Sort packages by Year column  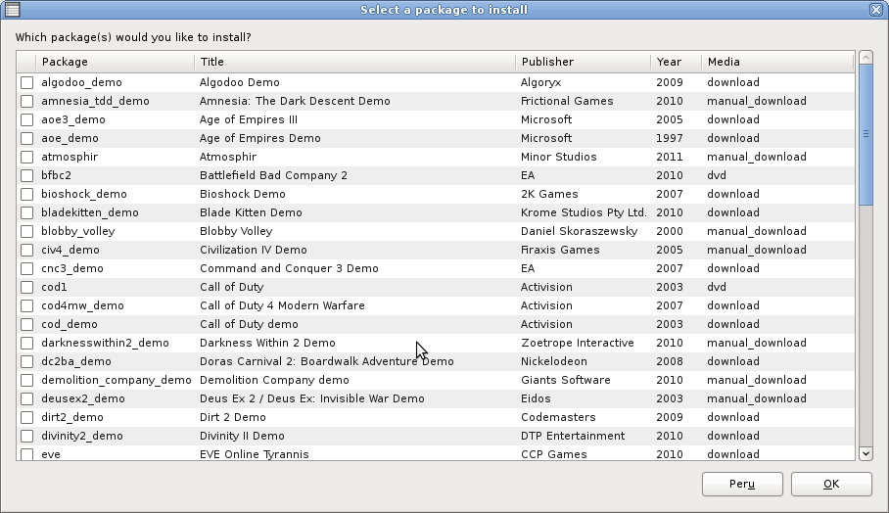(x=675, y=62)
